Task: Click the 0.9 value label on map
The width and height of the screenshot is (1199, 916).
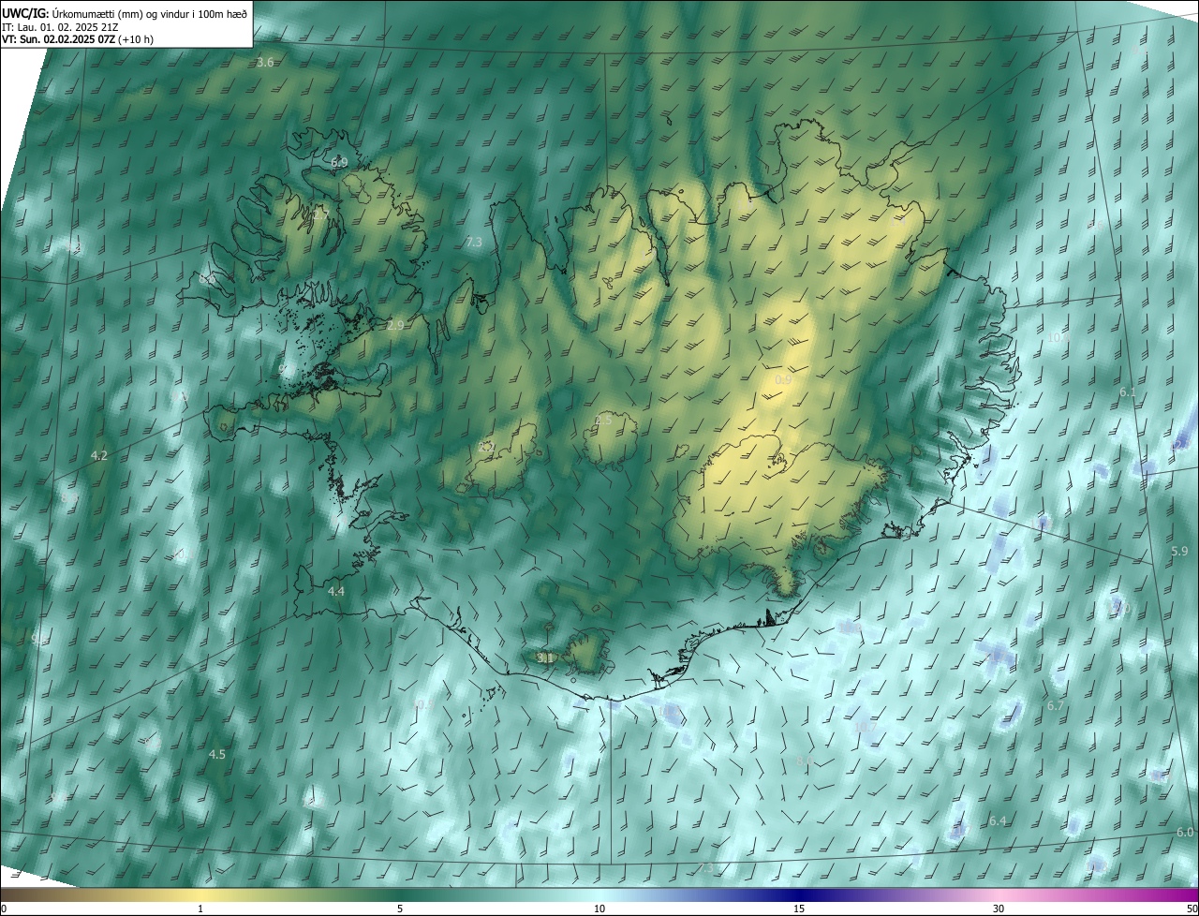Action: [x=783, y=380]
